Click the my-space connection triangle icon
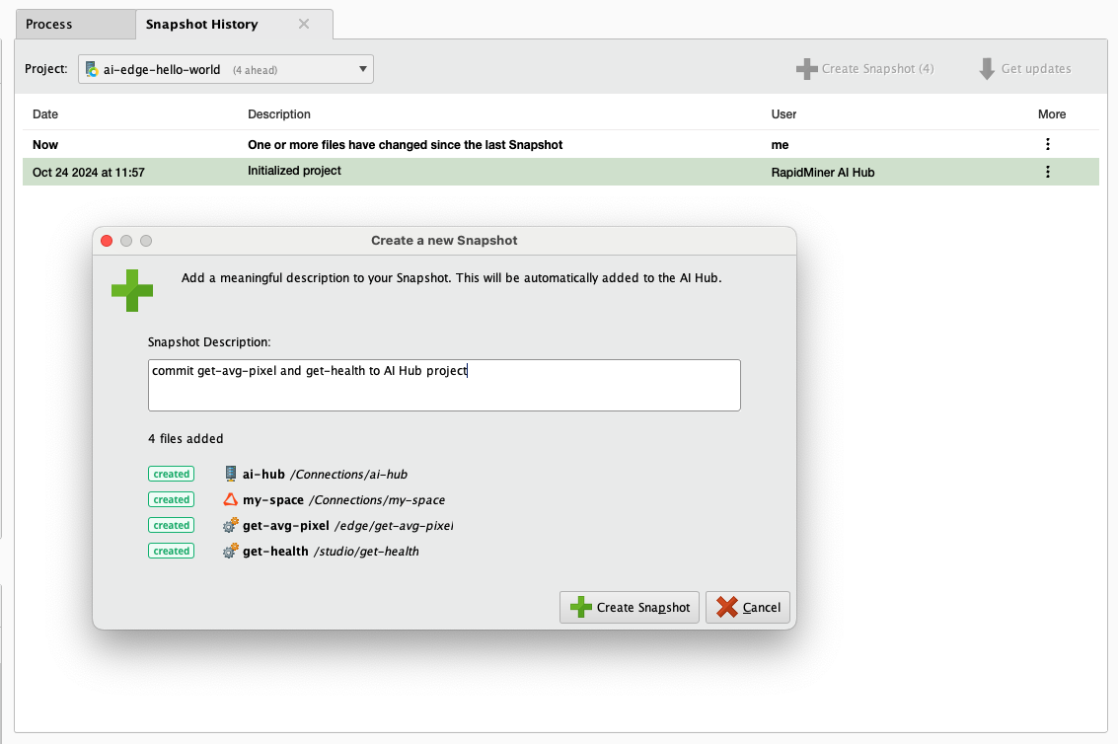This screenshot has width=1118, height=744. [x=231, y=499]
